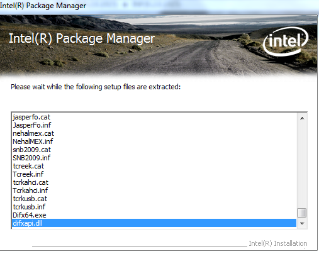Select Difx64.exe in the file list
The image size is (319, 254).
[x=154, y=215]
